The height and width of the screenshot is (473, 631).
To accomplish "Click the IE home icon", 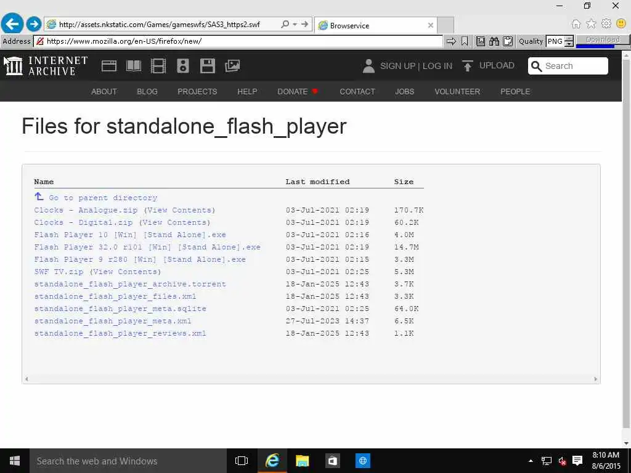I will click(x=576, y=24).
